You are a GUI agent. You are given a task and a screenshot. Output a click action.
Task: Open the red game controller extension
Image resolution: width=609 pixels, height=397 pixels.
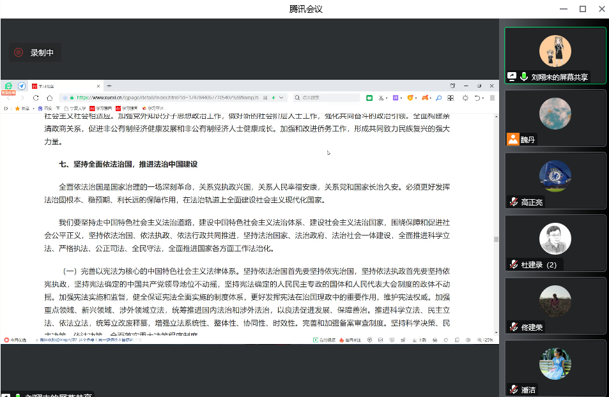coord(425,98)
